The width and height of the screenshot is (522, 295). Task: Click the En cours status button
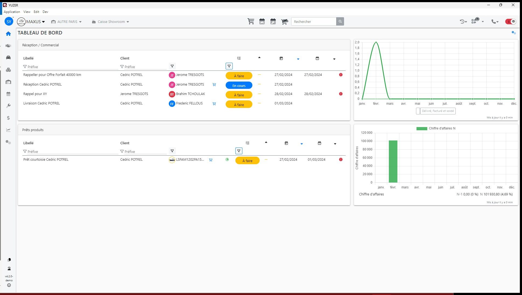click(239, 86)
